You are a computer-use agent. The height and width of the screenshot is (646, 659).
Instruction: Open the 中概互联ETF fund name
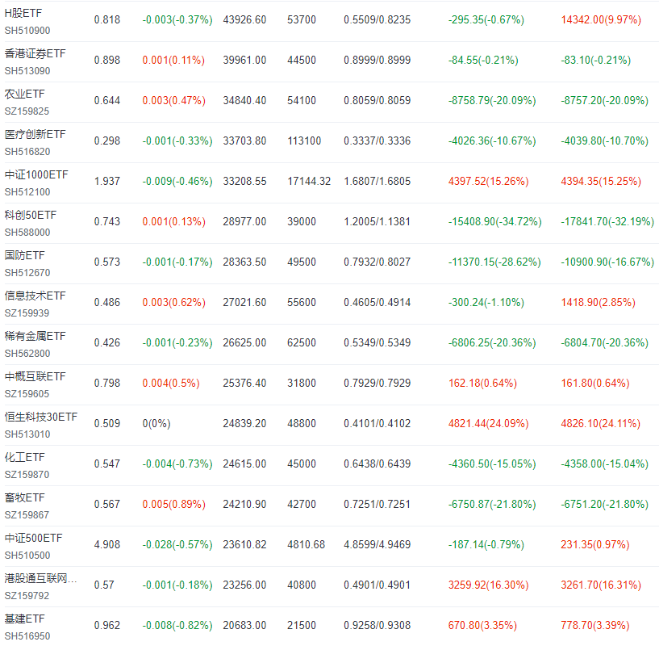click(x=35, y=376)
